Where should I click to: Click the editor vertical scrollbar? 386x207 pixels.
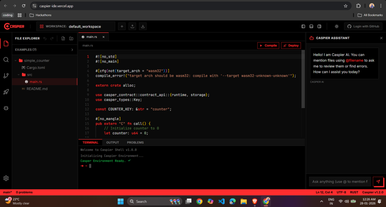(x=303, y=79)
